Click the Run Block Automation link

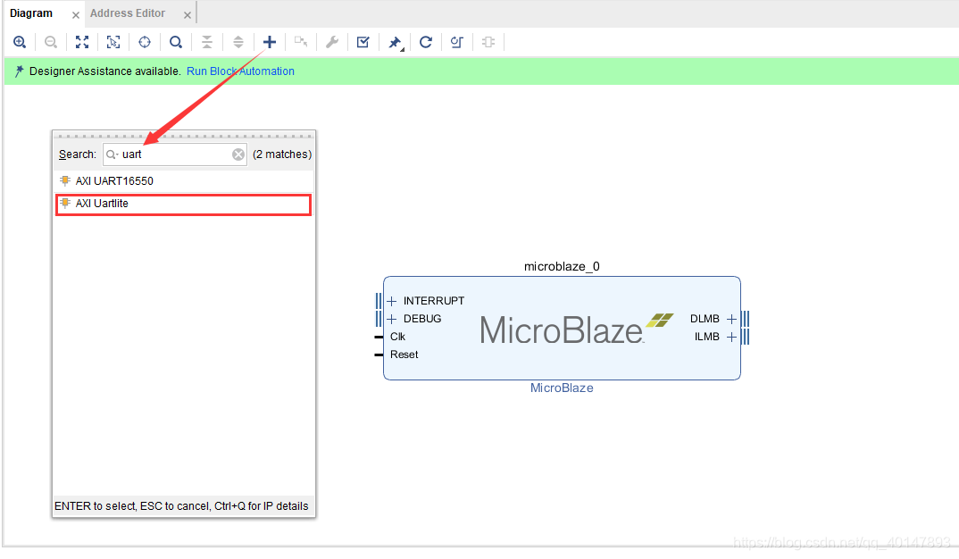coord(240,71)
